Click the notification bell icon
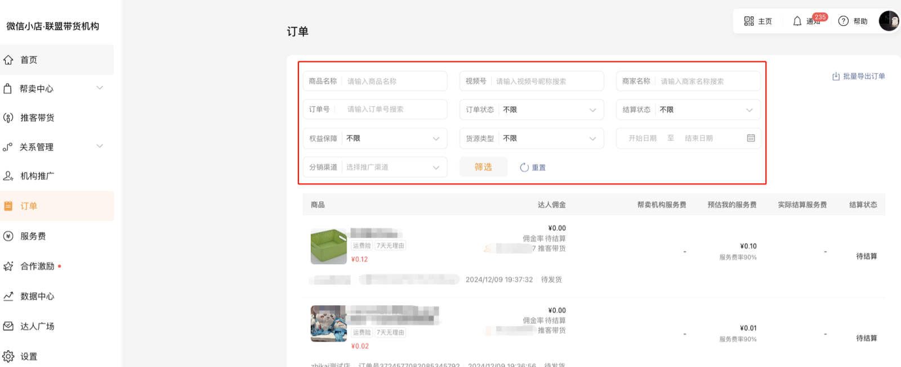This screenshot has width=901, height=367. 797,21
